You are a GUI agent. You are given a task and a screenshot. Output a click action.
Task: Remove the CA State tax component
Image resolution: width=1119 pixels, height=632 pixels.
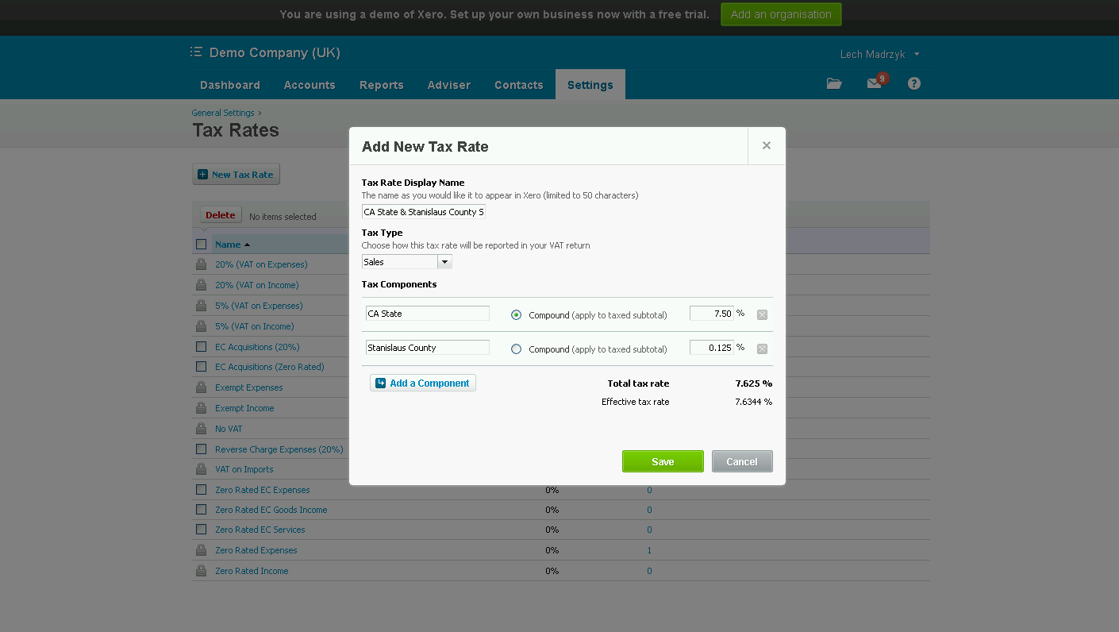coord(762,314)
